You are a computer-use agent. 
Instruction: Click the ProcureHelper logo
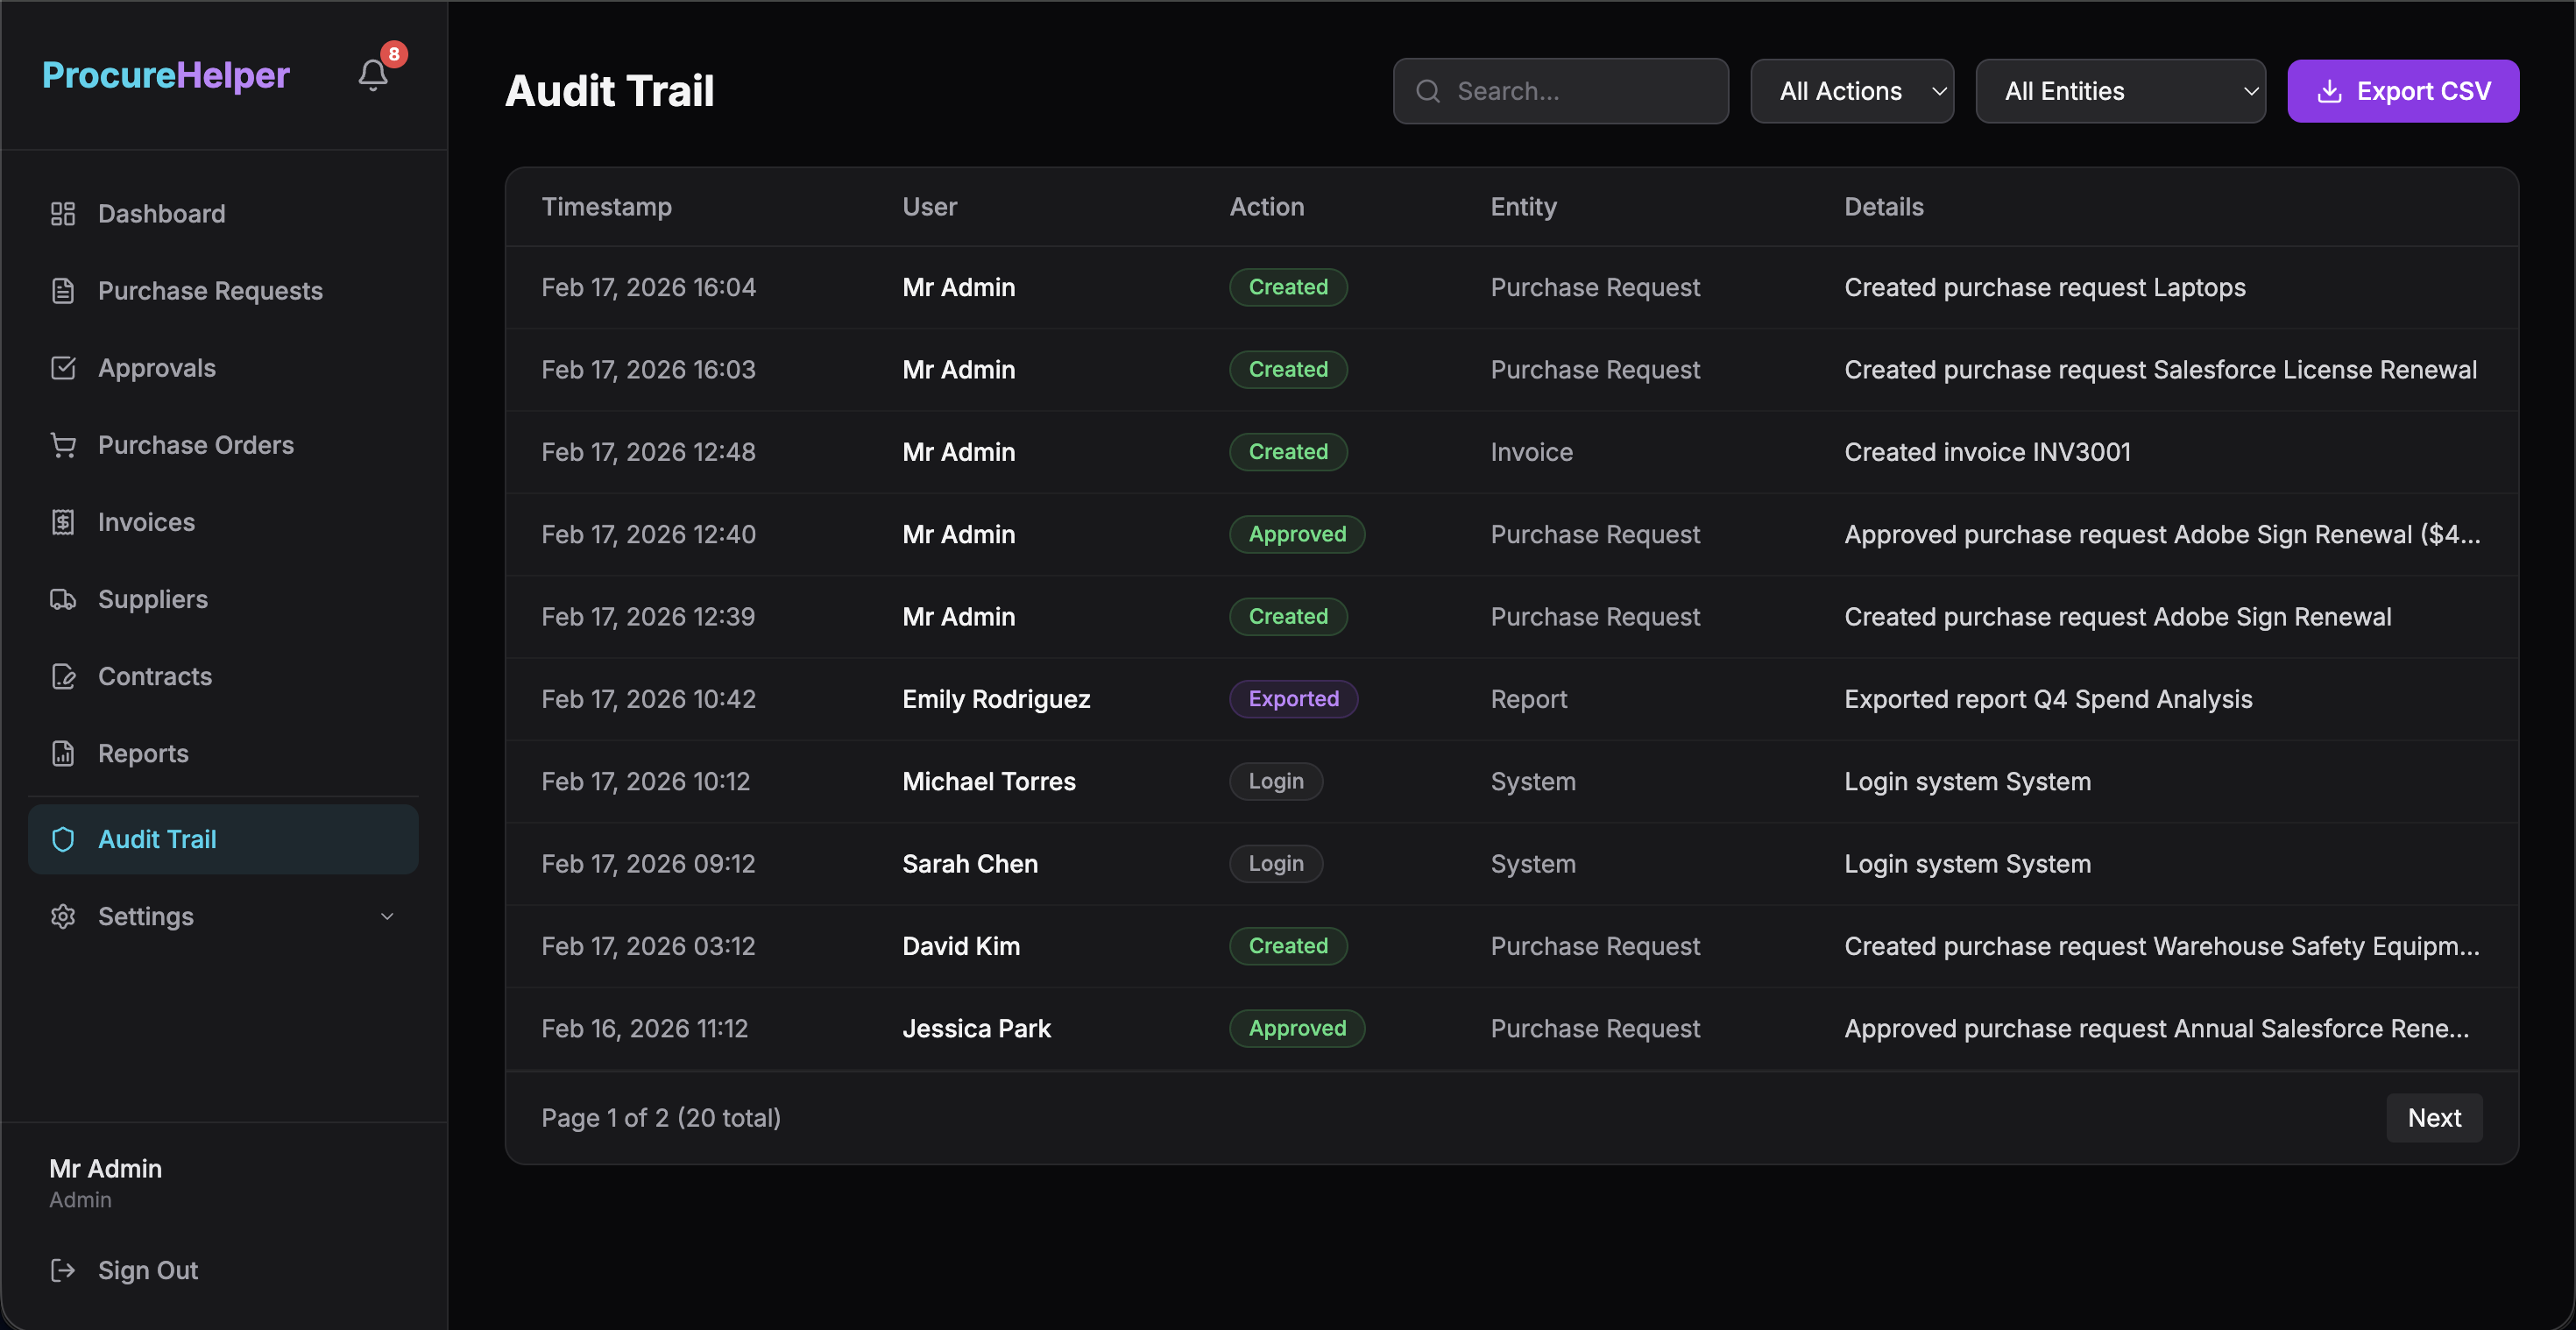pyautogui.click(x=166, y=75)
